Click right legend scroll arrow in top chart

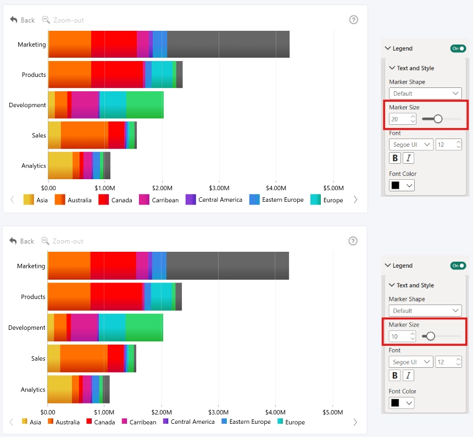click(x=355, y=200)
